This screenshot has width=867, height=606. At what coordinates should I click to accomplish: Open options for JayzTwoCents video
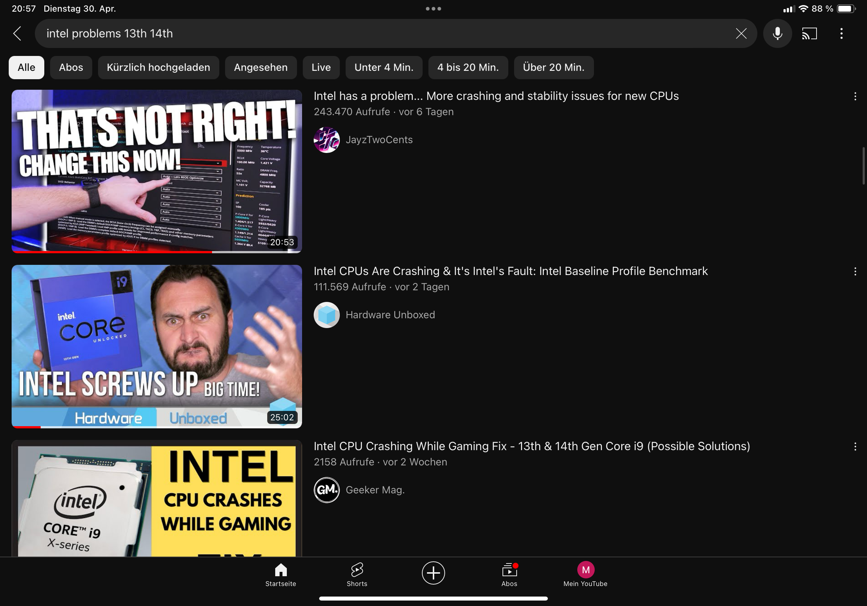[855, 96]
